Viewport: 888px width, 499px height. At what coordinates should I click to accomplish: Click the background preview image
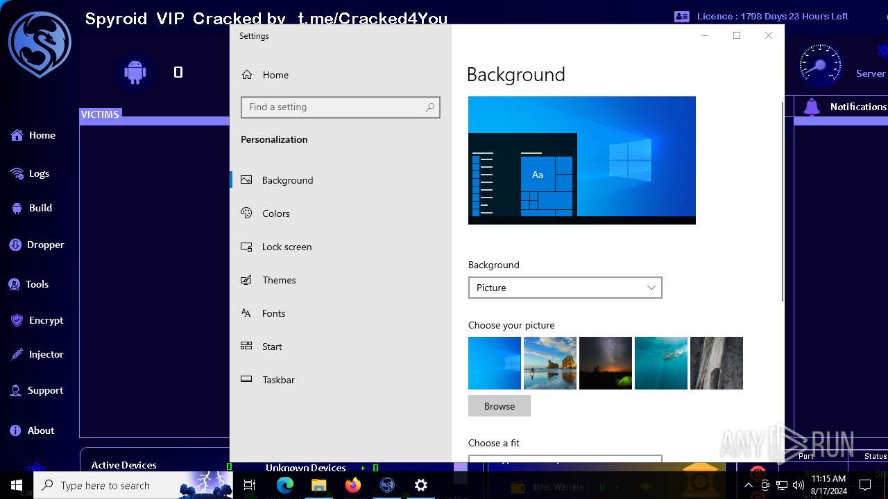tap(582, 160)
